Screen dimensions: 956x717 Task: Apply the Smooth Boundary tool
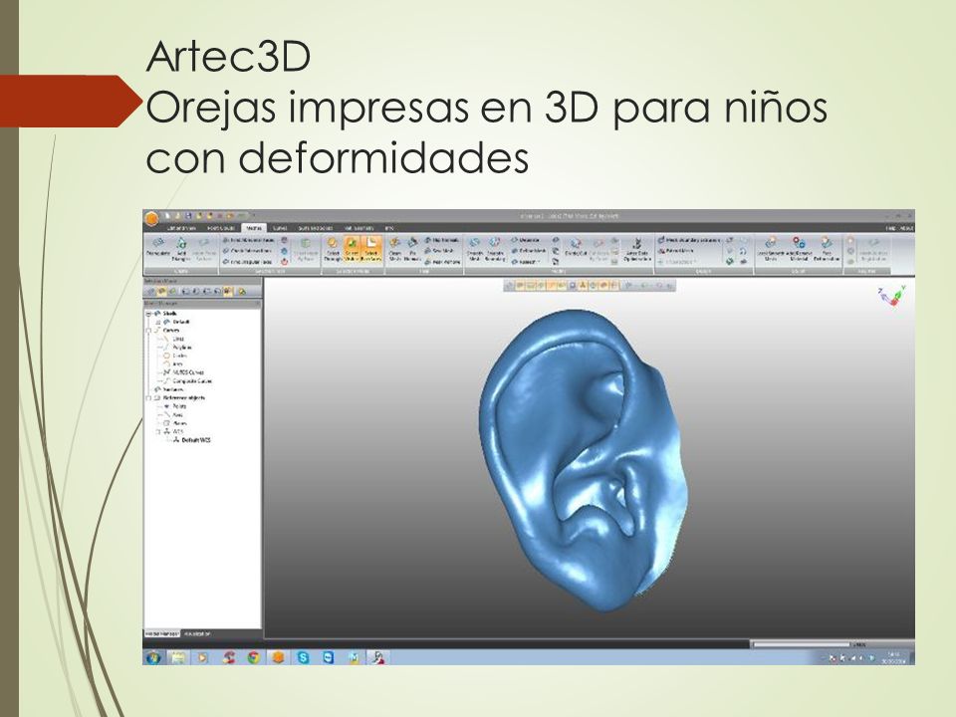click(x=495, y=249)
